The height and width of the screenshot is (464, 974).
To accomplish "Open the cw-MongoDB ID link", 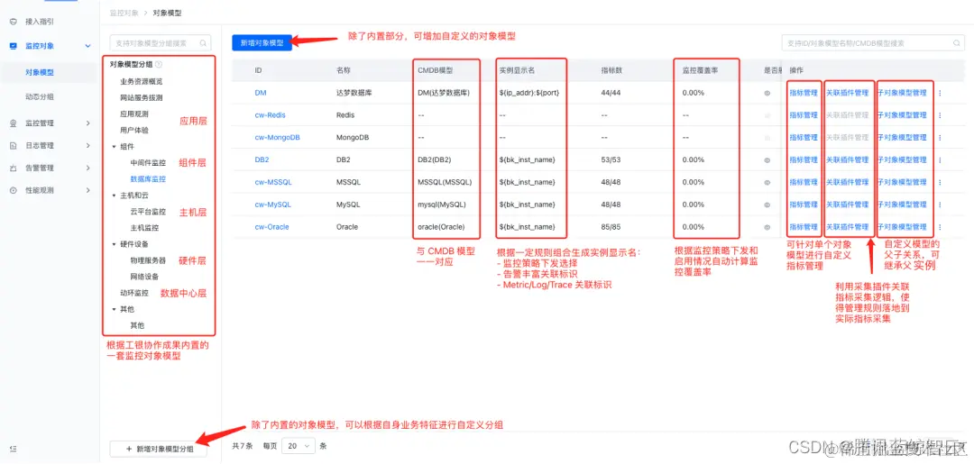I will (x=277, y=138).
